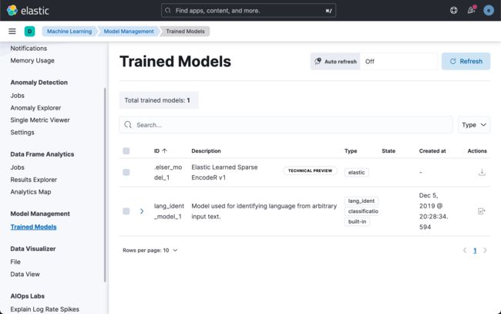Open the Type filter dropdown

474,125
